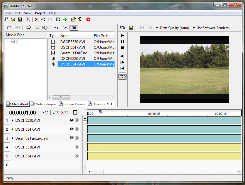Screen dimensions: 245x185
Task: Click the media list horizontal scrollbar thumb
Action: (61, 97)
